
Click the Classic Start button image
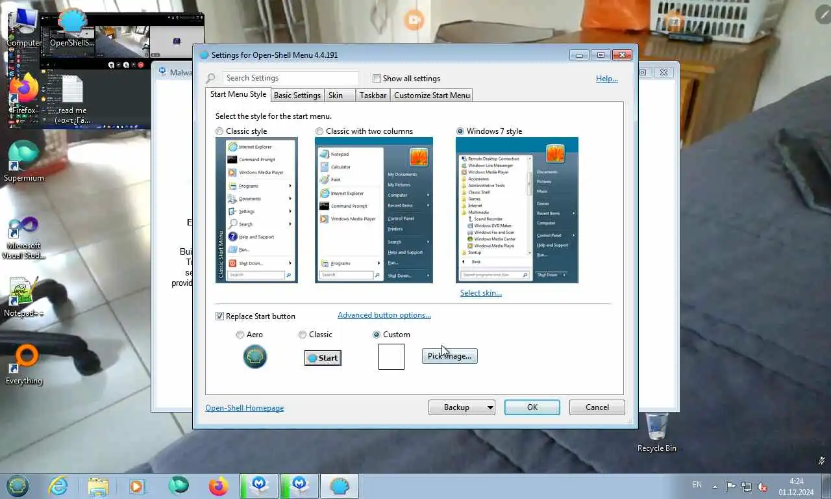click(323, 358)
